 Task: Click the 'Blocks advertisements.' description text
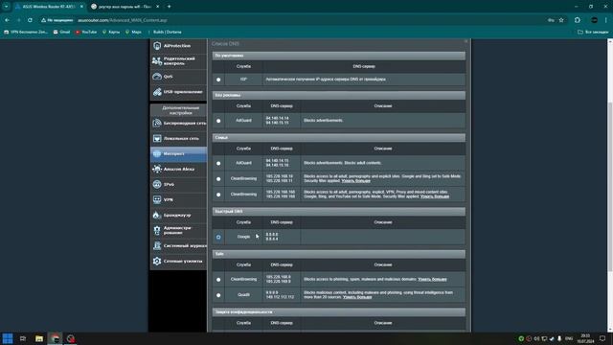(324, 121)
